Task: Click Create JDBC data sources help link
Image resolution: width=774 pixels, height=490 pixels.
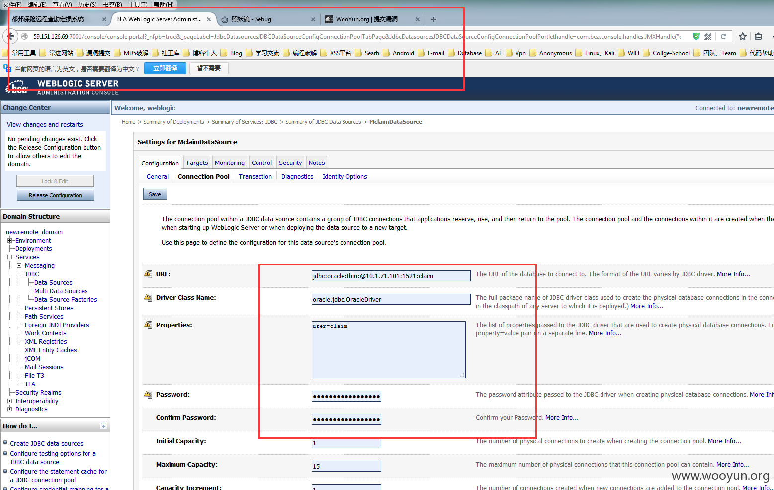Action: click(47, 444)
